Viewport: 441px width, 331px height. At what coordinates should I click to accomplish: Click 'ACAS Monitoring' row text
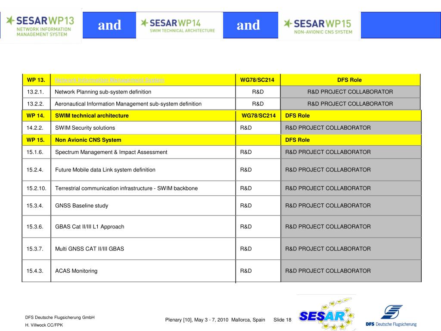[x=76, y=271]
